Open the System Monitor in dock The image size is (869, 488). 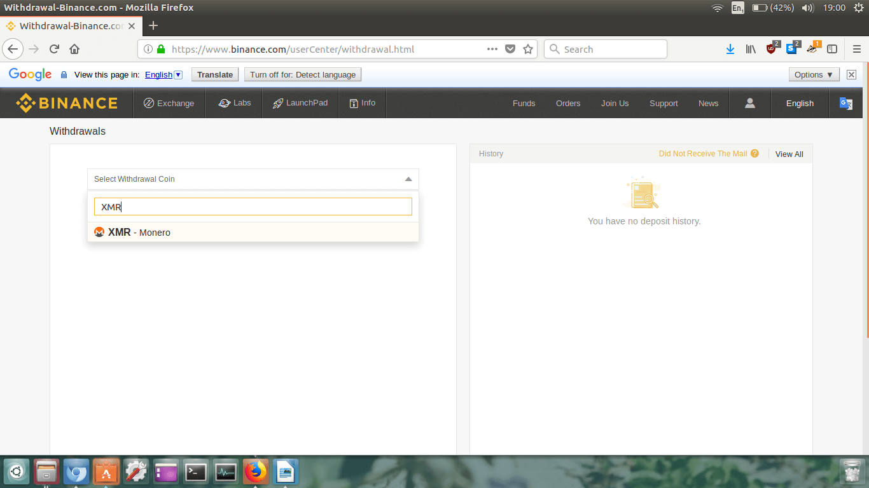tap(226, 472)
